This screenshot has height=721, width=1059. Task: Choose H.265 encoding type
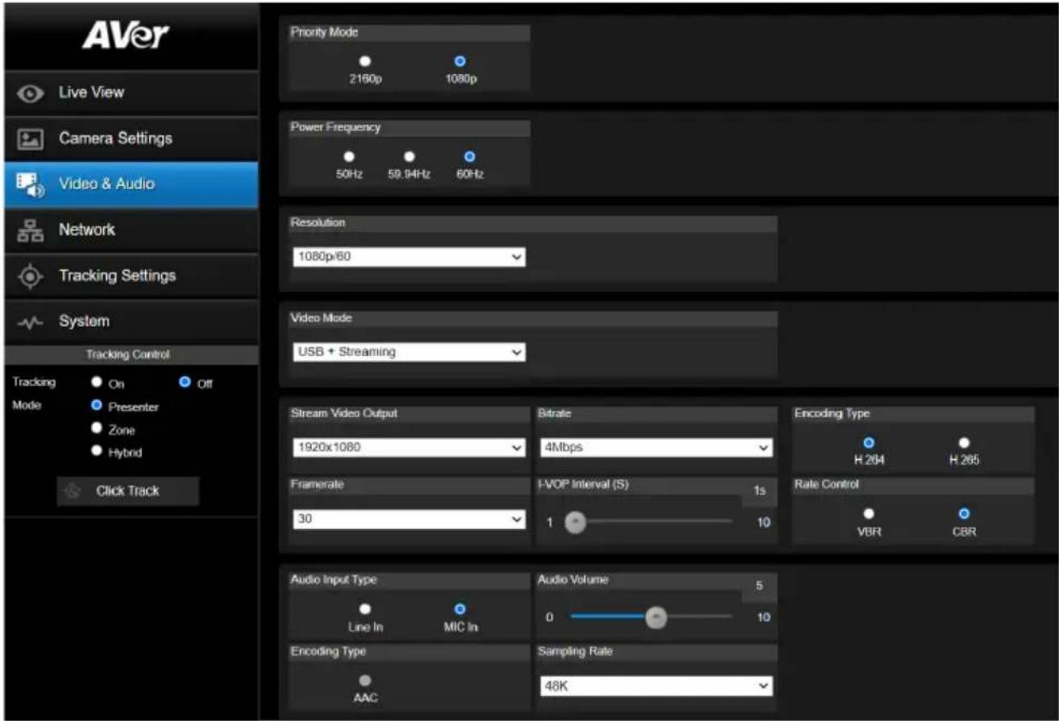[x=964, y=442]
